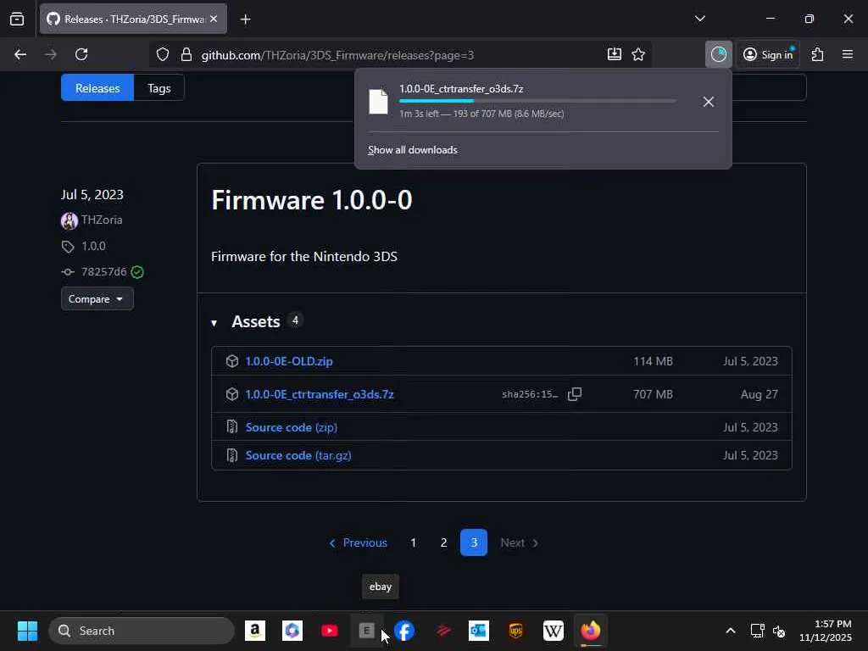Open YouTube from the taskbar
This screenshot has width=868, height=651.
(330, 631)
